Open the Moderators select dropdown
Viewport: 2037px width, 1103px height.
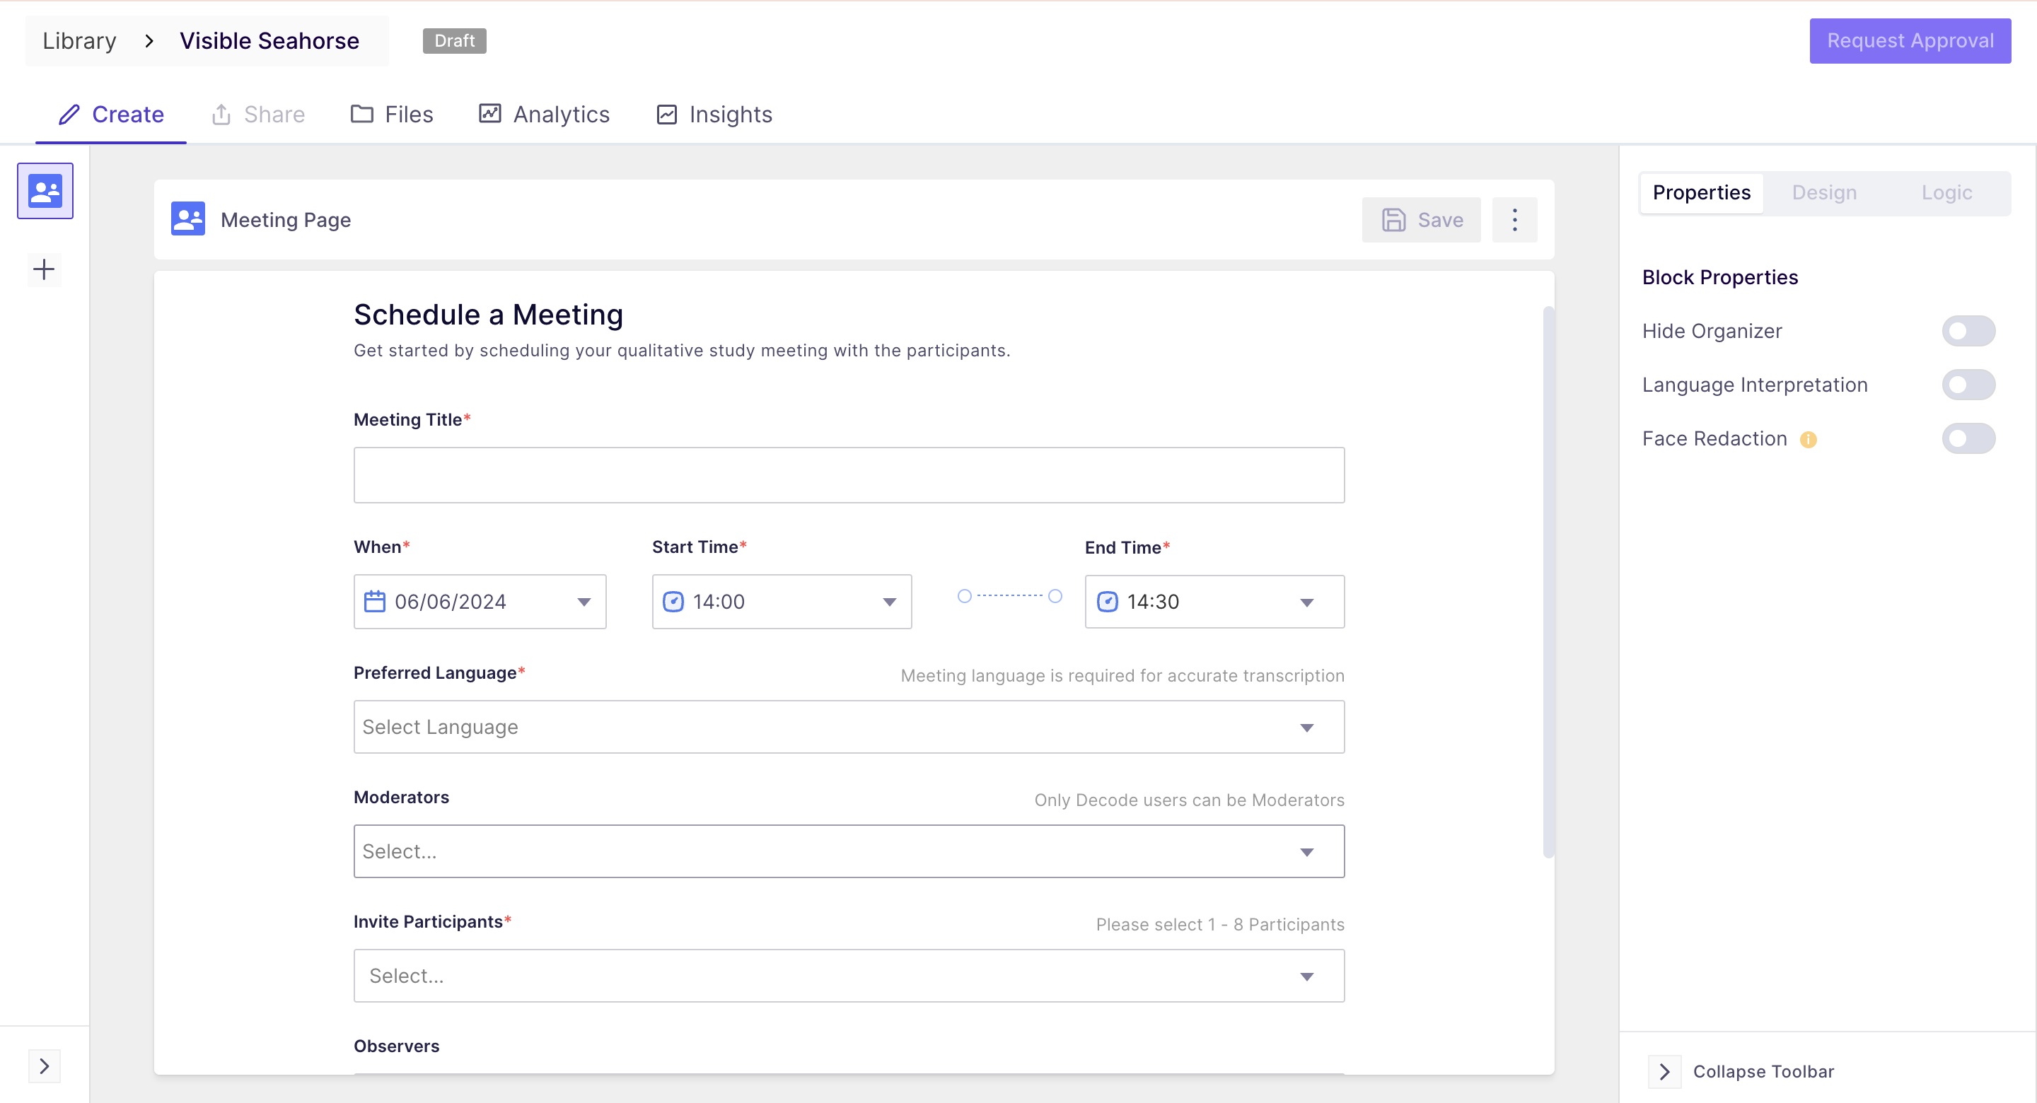(849, 851)
